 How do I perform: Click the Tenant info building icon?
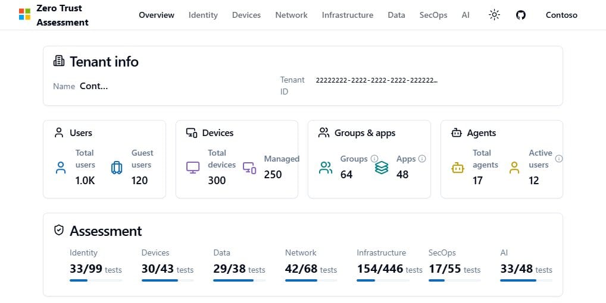click(59, 61)
